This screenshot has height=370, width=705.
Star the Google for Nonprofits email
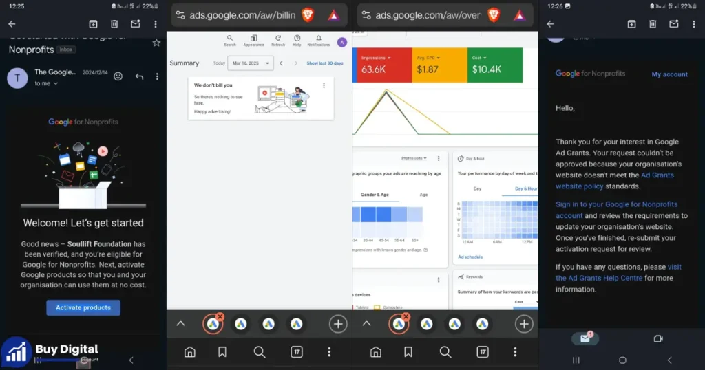click(156, 43)
